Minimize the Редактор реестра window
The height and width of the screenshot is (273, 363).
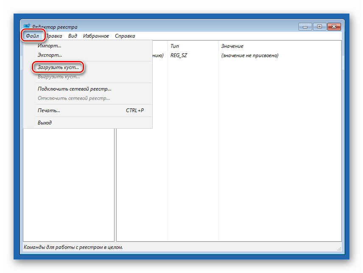click(x=305, y=27)
